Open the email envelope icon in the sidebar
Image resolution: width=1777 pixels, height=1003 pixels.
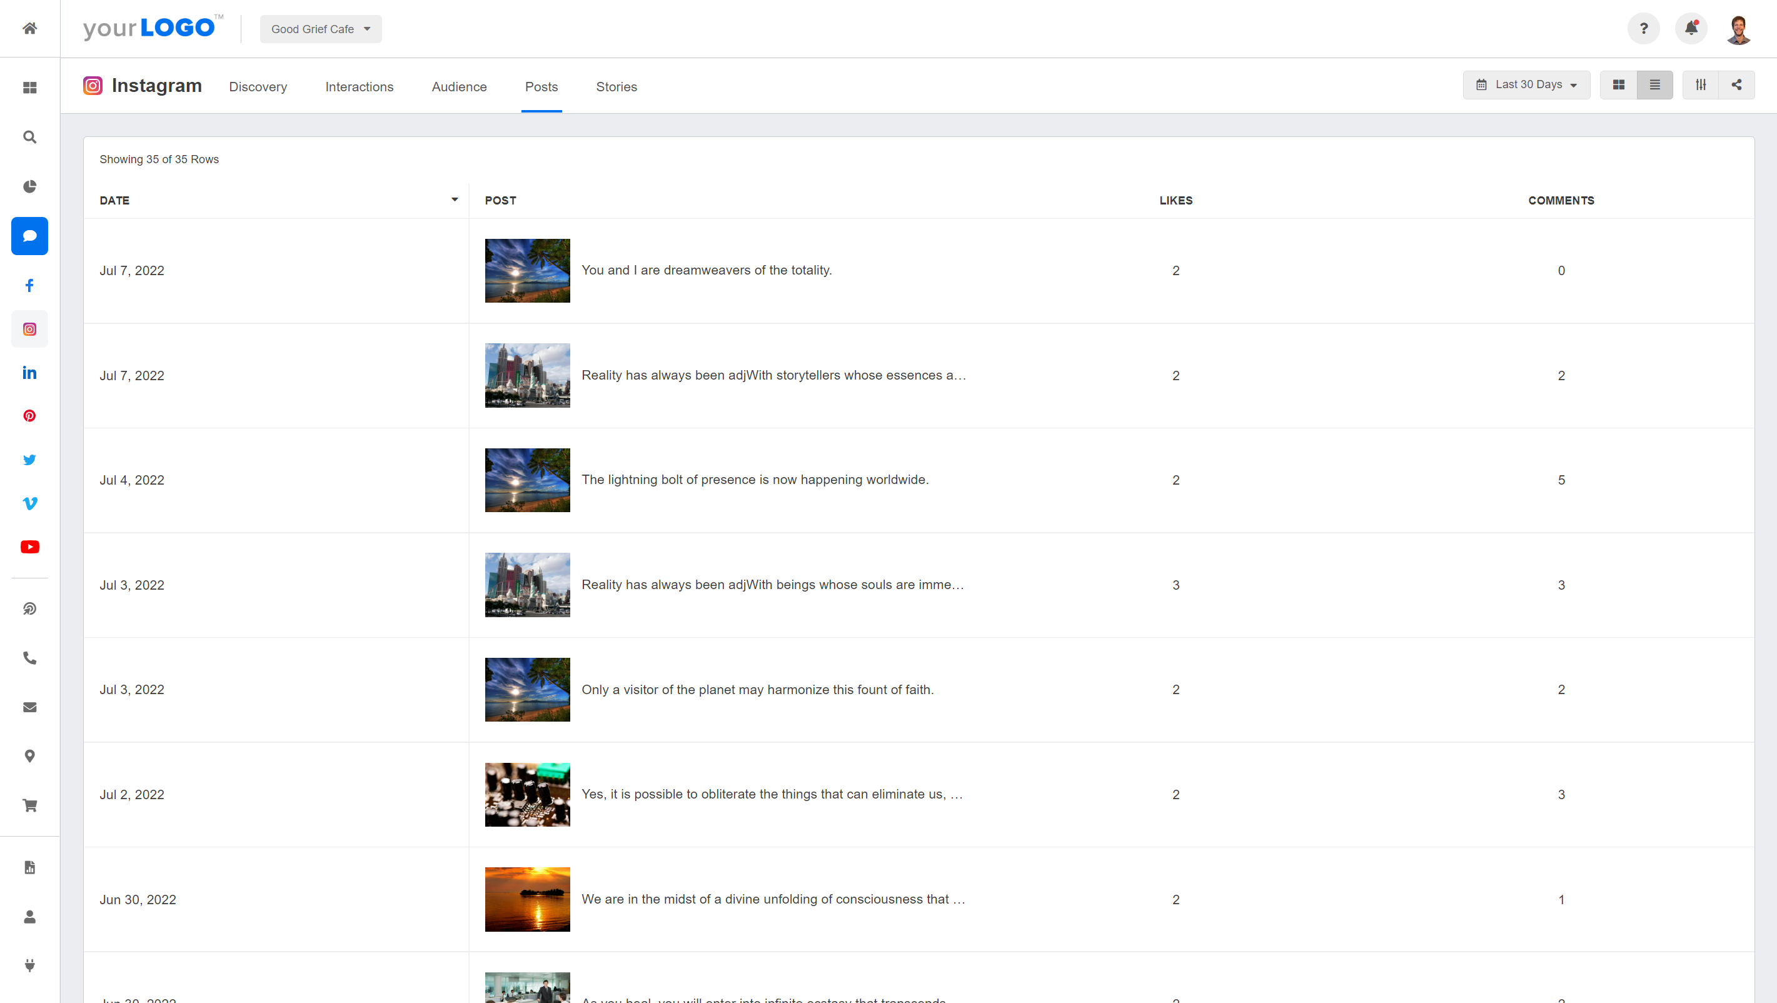click(x=29, y=707)
